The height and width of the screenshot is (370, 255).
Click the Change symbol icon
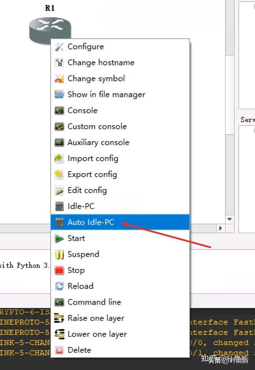(x=59, y=78)
